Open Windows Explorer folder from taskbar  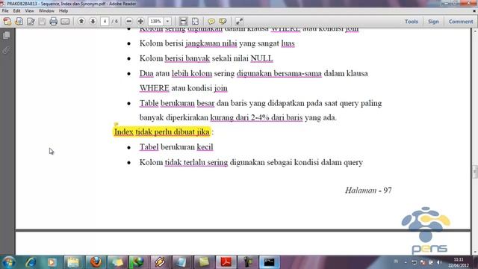coord(73,262)
